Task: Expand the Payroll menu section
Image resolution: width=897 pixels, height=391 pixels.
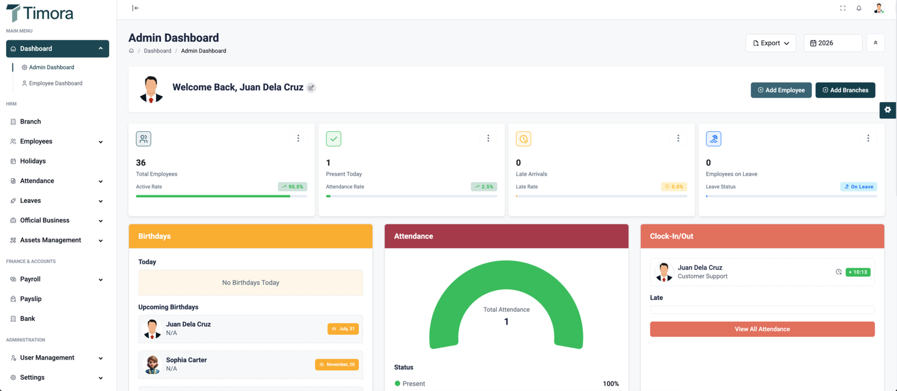Action: (57, 280)
